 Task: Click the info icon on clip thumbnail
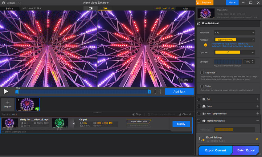coord(18,100)
